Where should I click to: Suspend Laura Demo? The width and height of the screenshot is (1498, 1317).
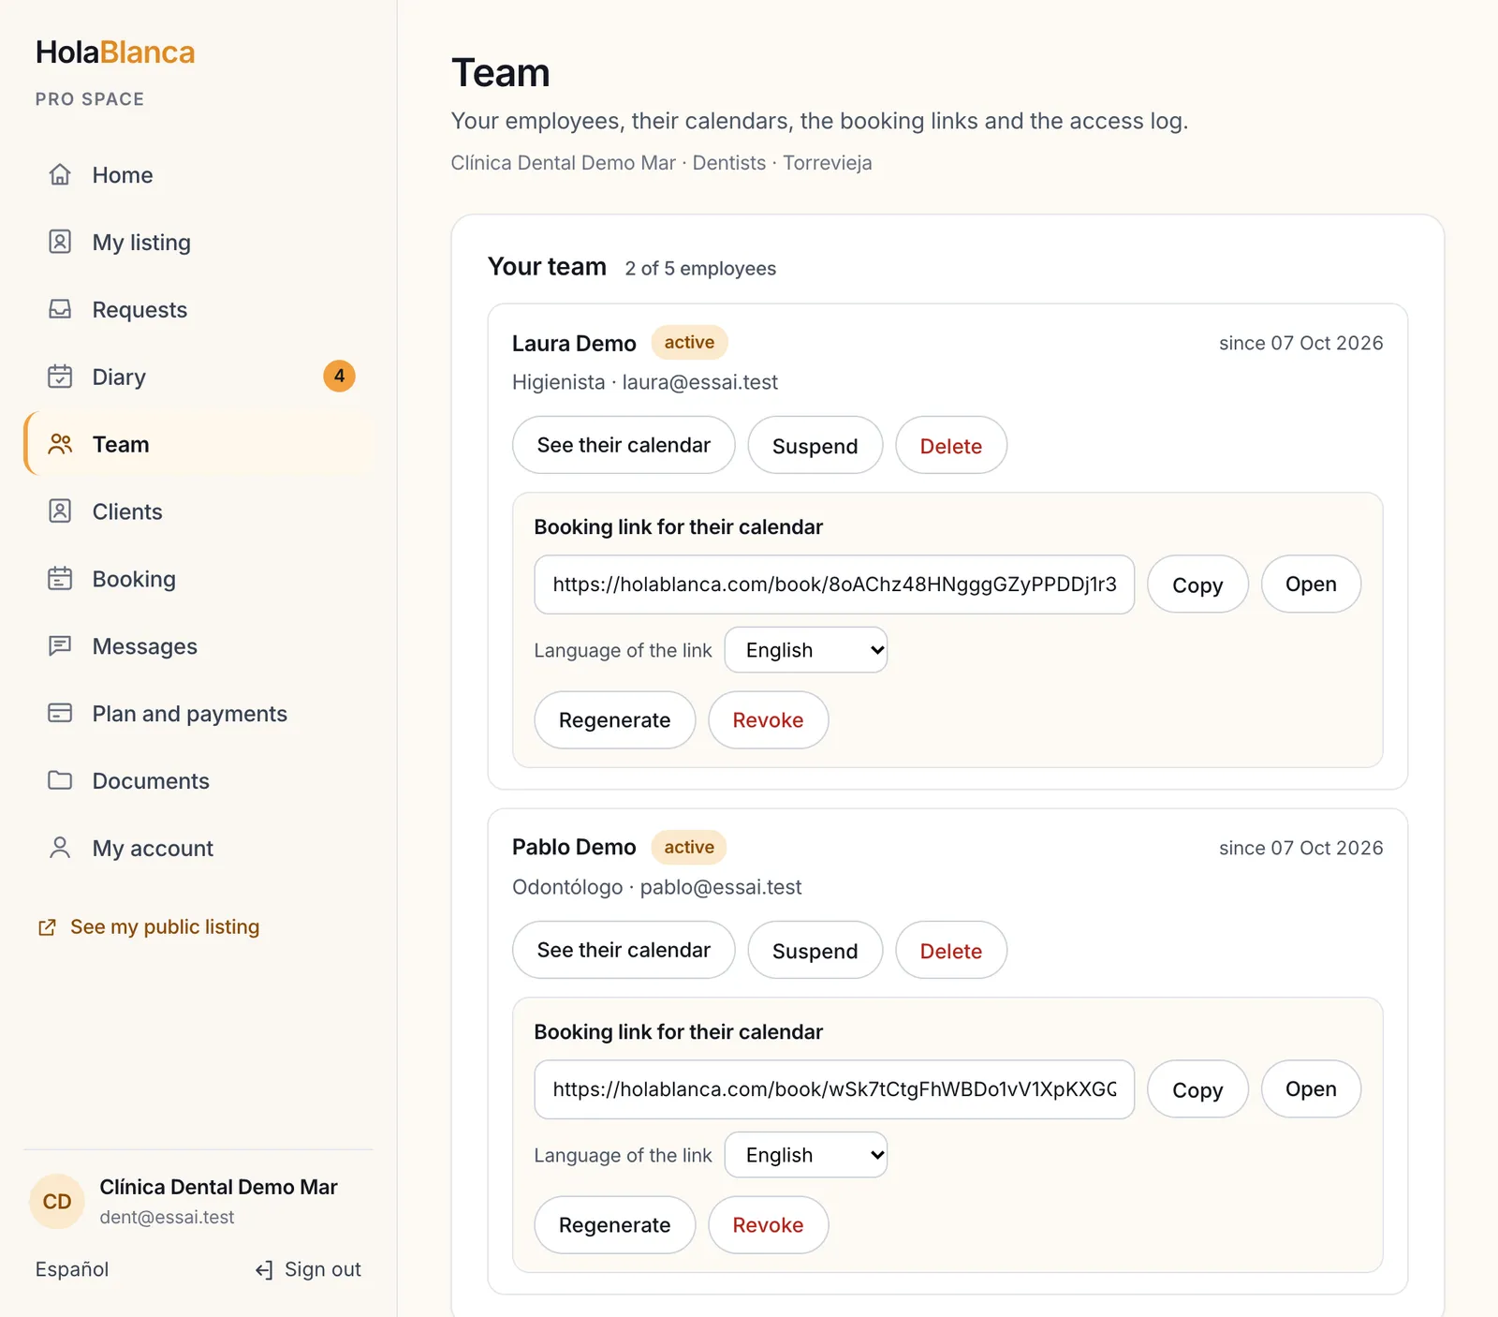point(815,445)
